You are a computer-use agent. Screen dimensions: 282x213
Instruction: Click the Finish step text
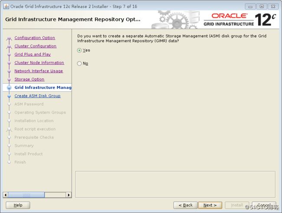click(20, 162)
